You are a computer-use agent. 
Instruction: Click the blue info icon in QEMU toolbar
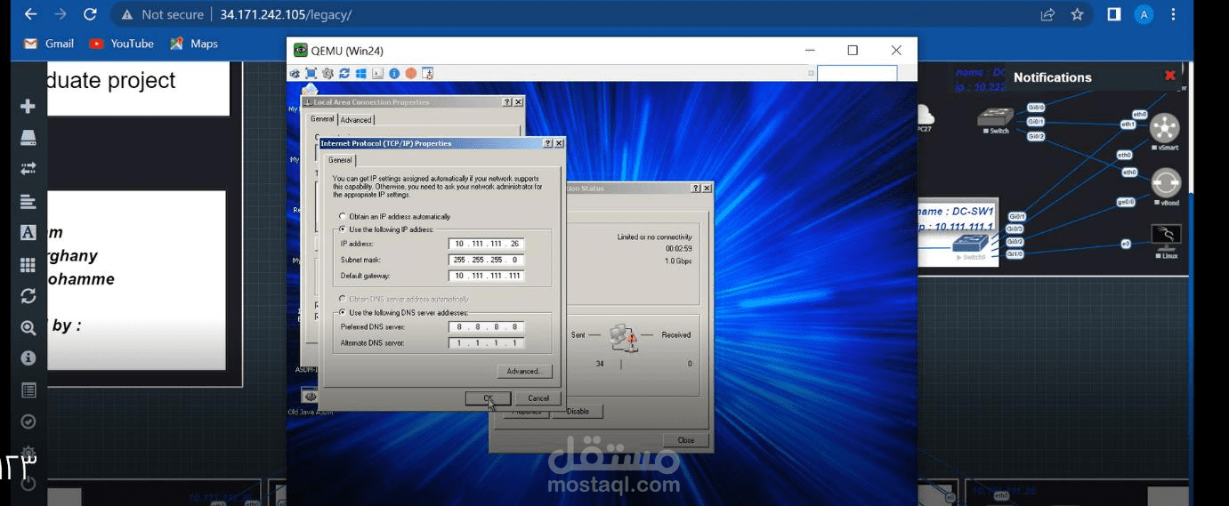point(394,73)
